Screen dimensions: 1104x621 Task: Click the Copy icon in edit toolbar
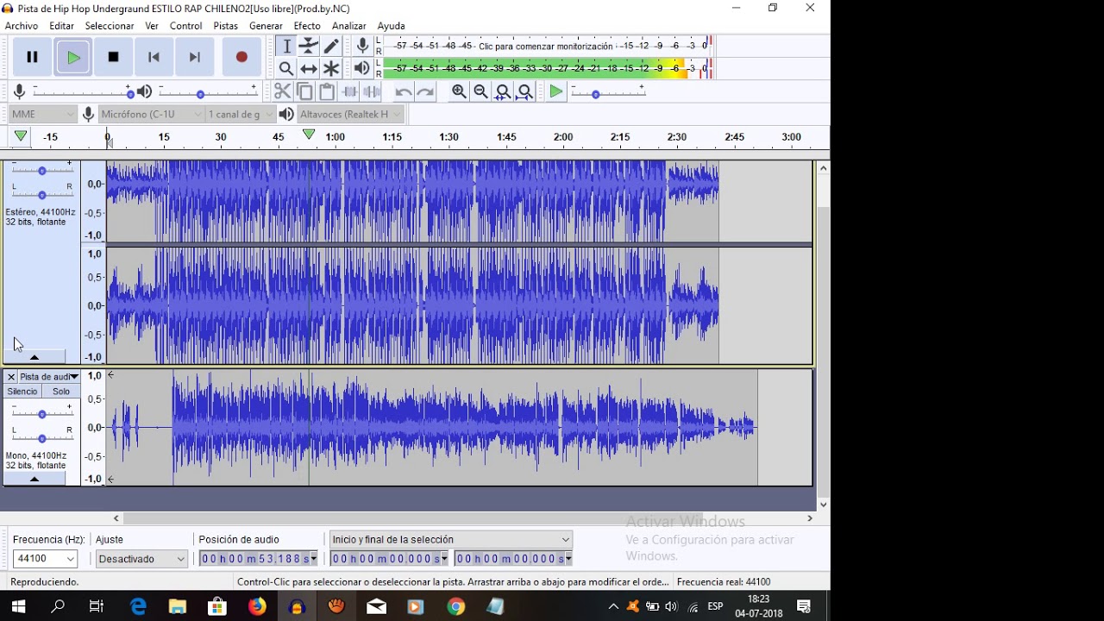304,91
